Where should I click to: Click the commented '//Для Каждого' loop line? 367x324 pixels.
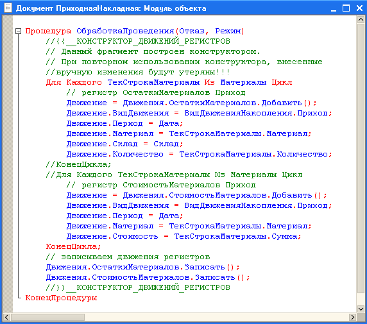pyautogui.click(x=174, y=175)
